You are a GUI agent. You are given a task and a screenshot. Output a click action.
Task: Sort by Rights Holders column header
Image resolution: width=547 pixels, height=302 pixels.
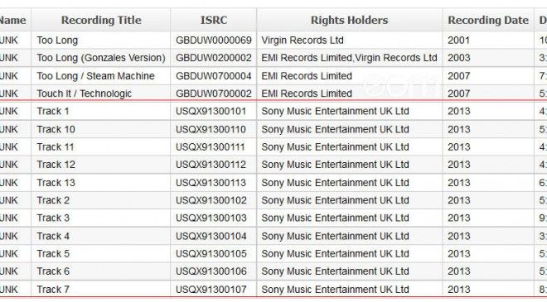pyautogui.click(x=349, y=20)
